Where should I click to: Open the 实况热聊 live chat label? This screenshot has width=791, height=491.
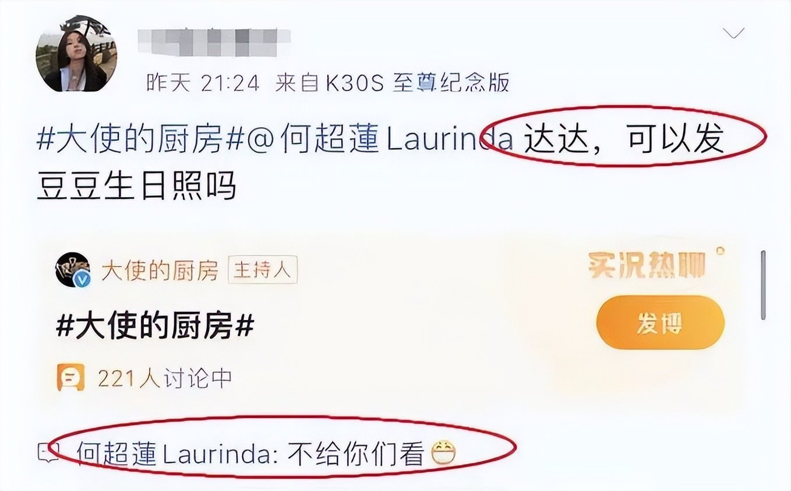[x=647, y=265]
